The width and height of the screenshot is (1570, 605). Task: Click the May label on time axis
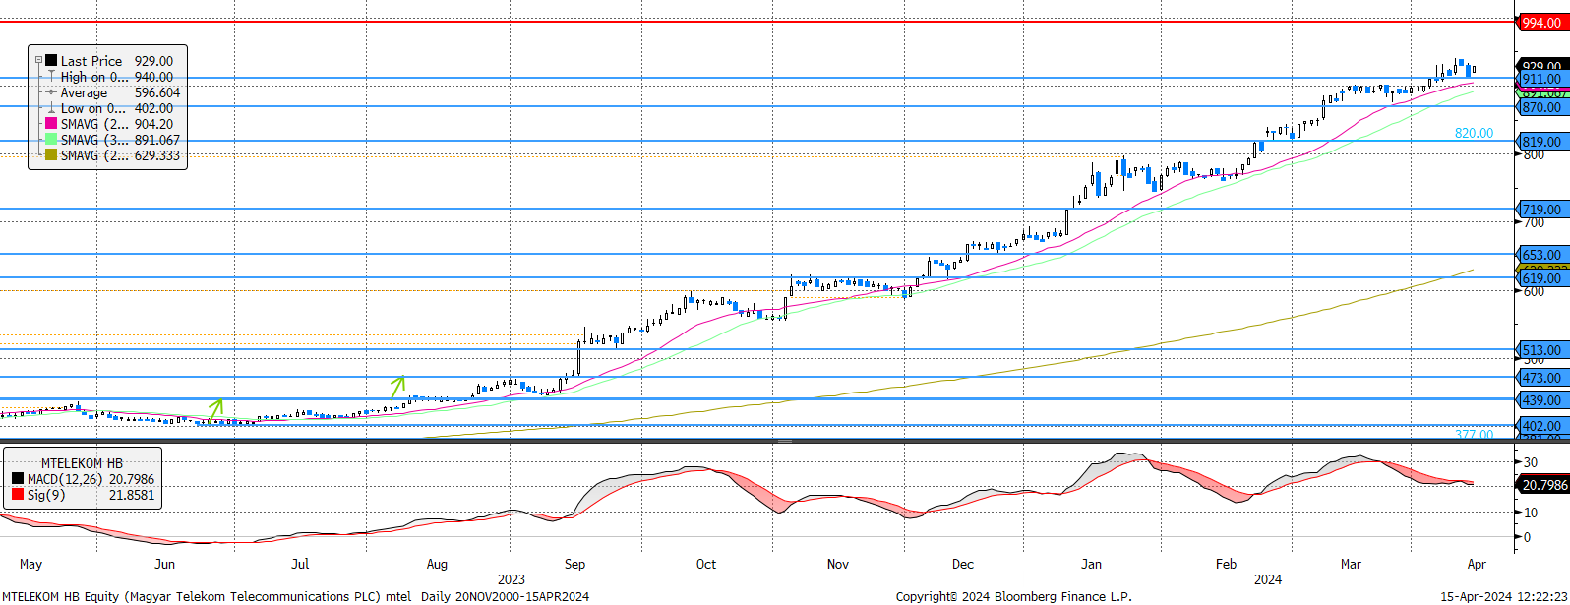[x=30, y=564]
